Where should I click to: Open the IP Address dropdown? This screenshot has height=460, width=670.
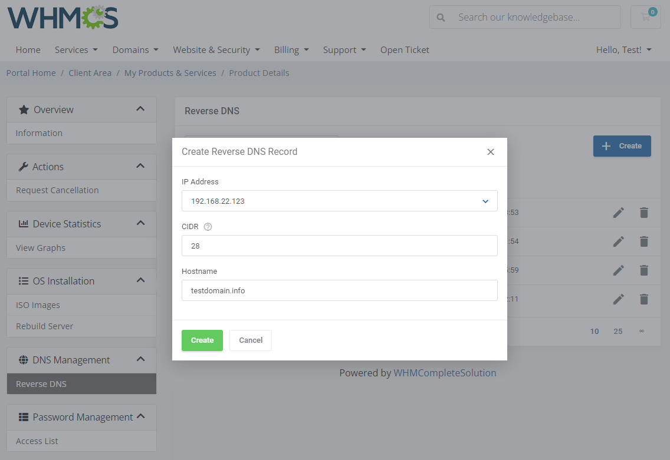(x=485, y=201)
